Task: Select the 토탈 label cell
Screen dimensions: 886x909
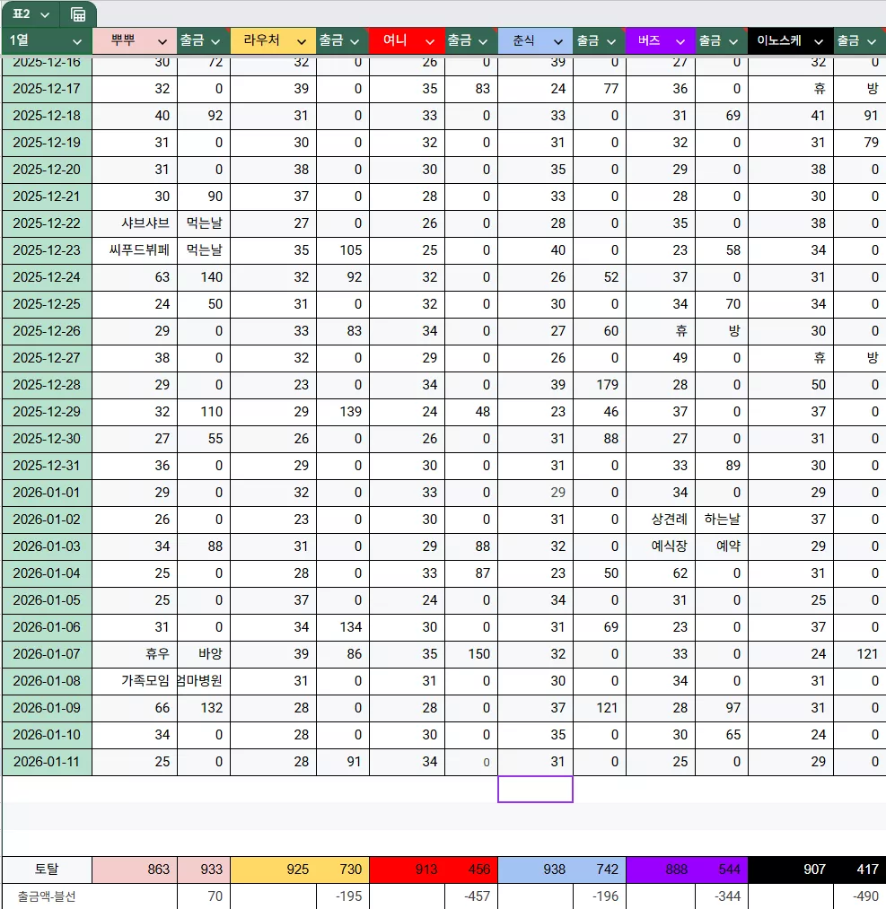Action: (47, 870)
